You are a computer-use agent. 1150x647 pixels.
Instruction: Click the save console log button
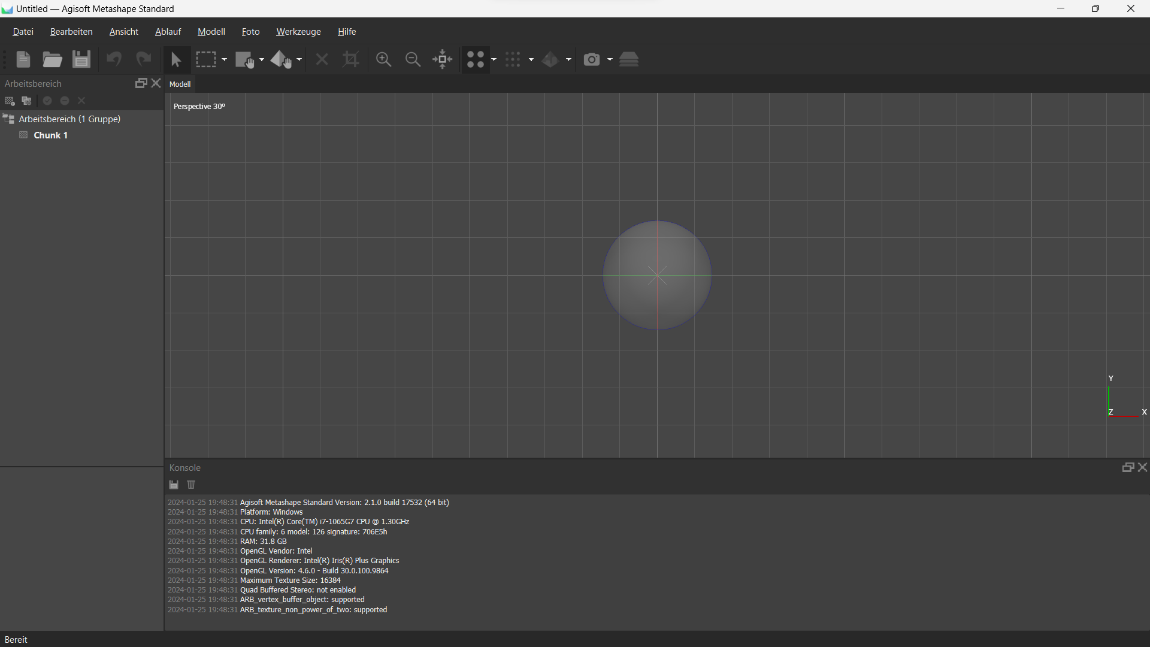[174, 484]
